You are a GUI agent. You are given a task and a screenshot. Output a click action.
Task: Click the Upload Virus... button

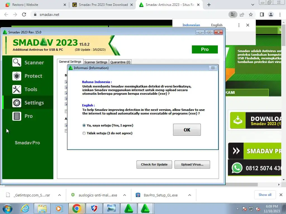(192, 164)
